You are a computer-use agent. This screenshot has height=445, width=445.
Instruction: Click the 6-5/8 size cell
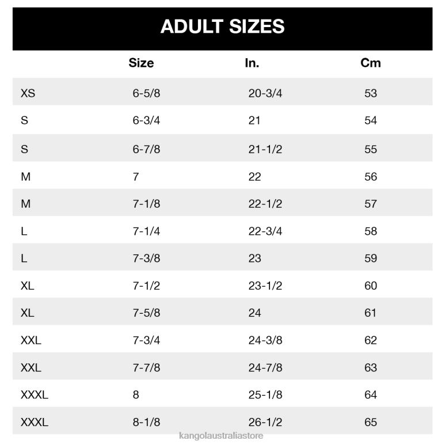pos(146,93)
